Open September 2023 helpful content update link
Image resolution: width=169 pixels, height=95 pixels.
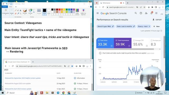tap(23, 78)
